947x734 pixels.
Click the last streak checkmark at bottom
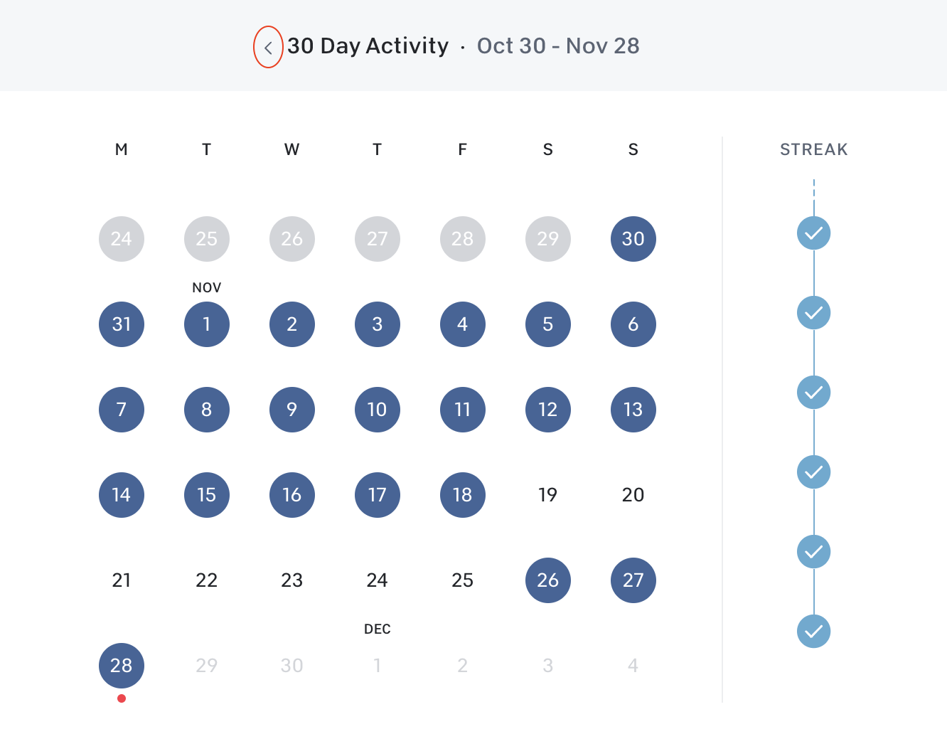coord(813,632)
